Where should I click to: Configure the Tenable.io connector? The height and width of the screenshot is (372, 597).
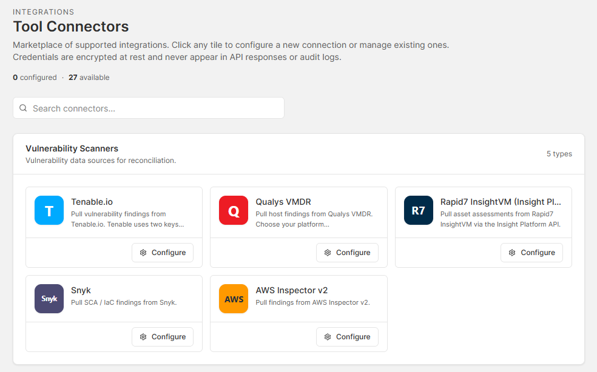pyautogui.click(x=163, y=253)
